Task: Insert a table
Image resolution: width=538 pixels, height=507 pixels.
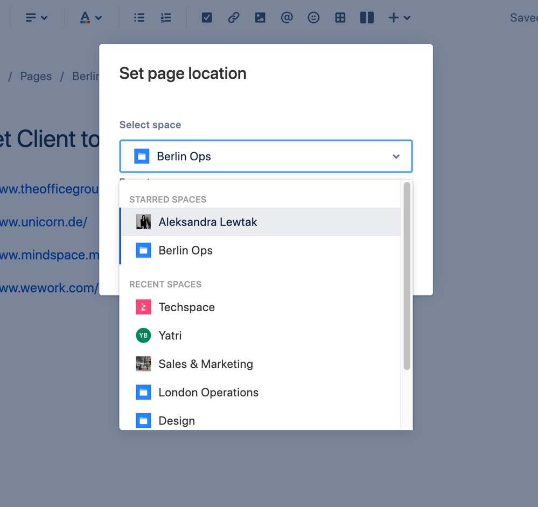Action: click(340, 18)
